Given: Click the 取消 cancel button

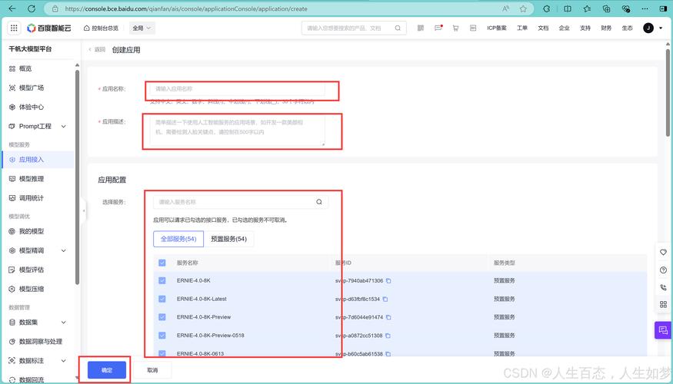Looking at the screenshot, I should point(152,370).
